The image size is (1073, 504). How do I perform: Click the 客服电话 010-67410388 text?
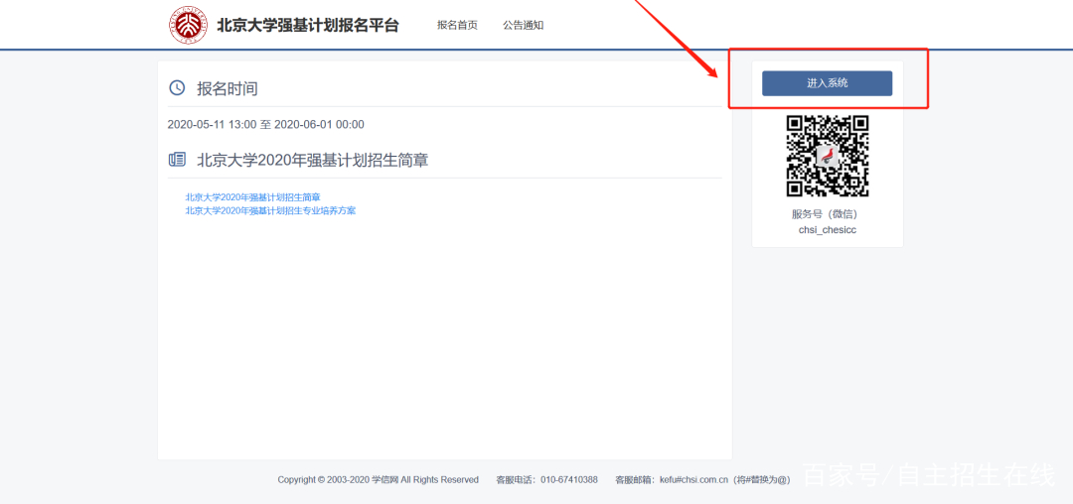[x=546, y=480]
